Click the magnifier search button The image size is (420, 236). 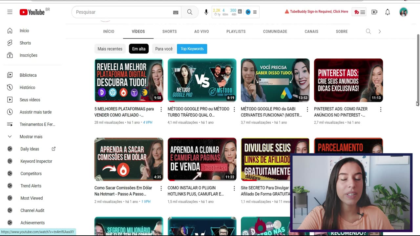point(190,12)
